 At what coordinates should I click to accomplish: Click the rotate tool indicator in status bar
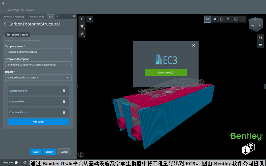[25, 162]
